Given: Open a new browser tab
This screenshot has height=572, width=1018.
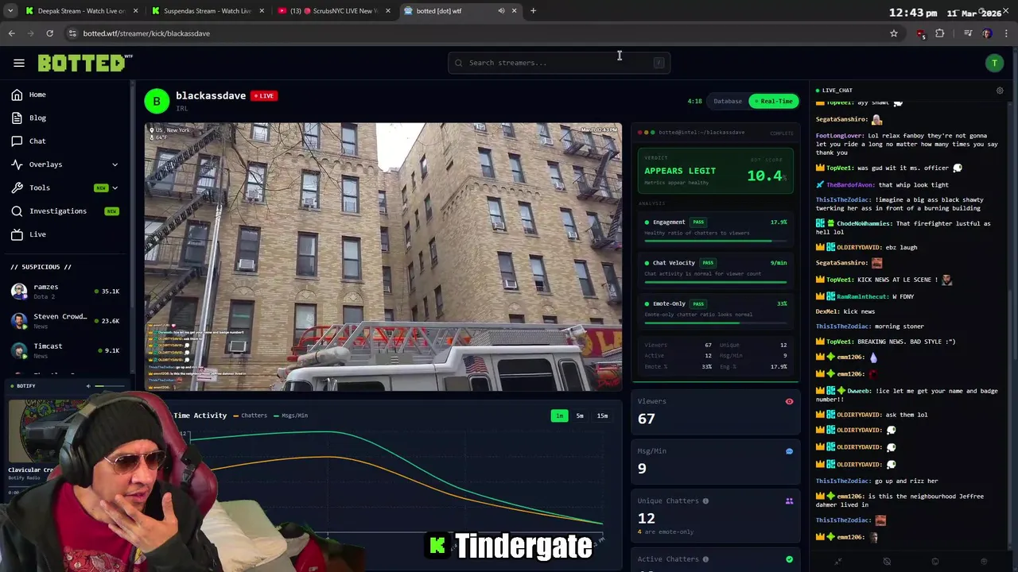Looking at the screenshot, I should [533, 11].
